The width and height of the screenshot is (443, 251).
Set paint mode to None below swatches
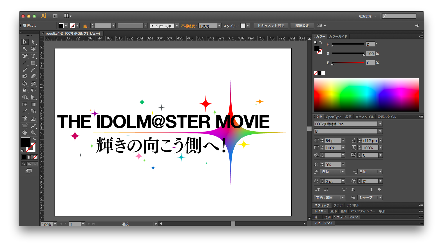point(35,157)
